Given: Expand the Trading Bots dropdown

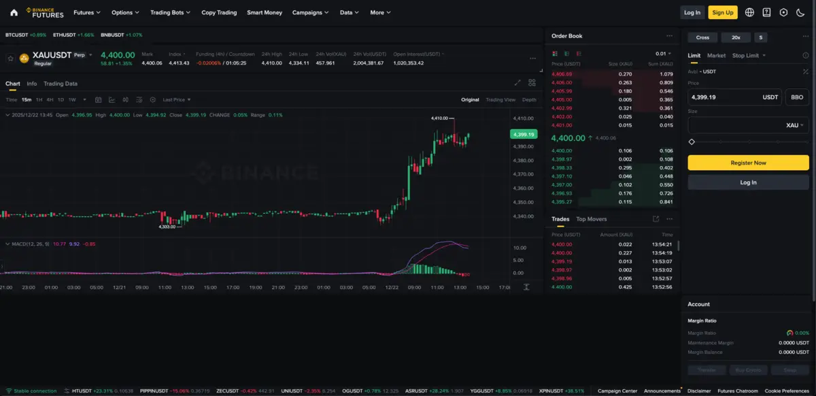Looking at the screenshot, I should (170, 12).
